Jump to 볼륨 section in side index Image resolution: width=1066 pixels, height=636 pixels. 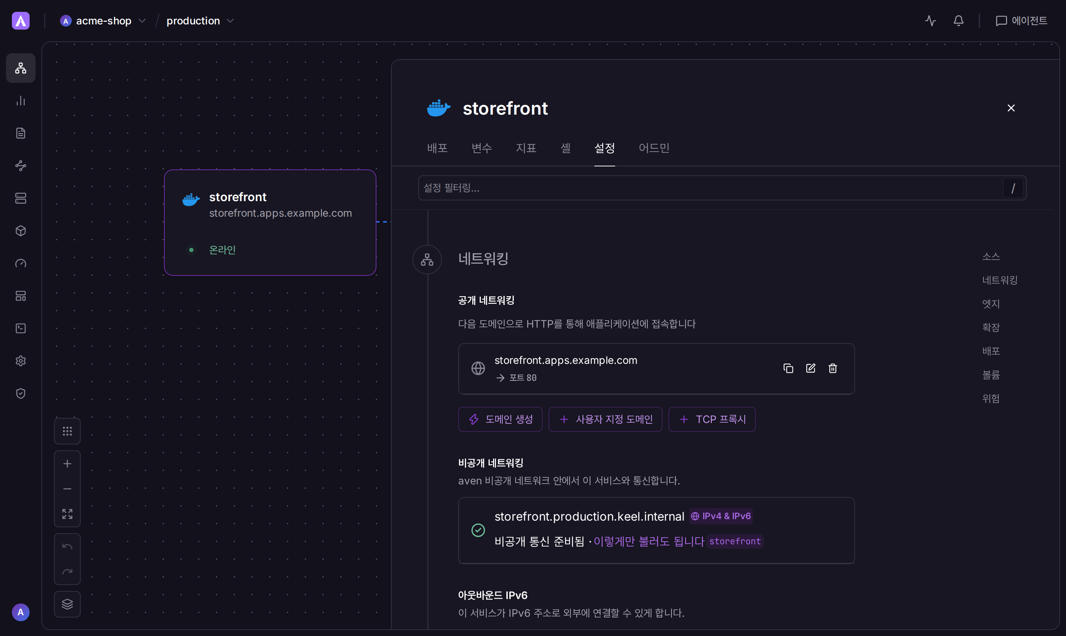point(991,375)
